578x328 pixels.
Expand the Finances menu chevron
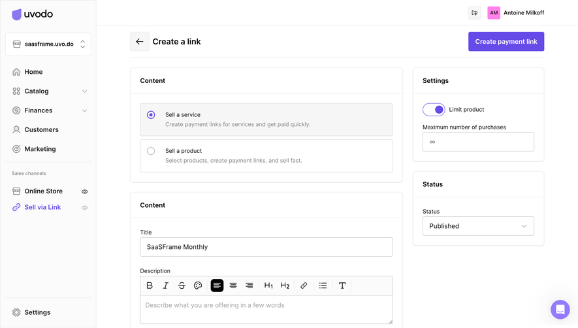(84, 110)
